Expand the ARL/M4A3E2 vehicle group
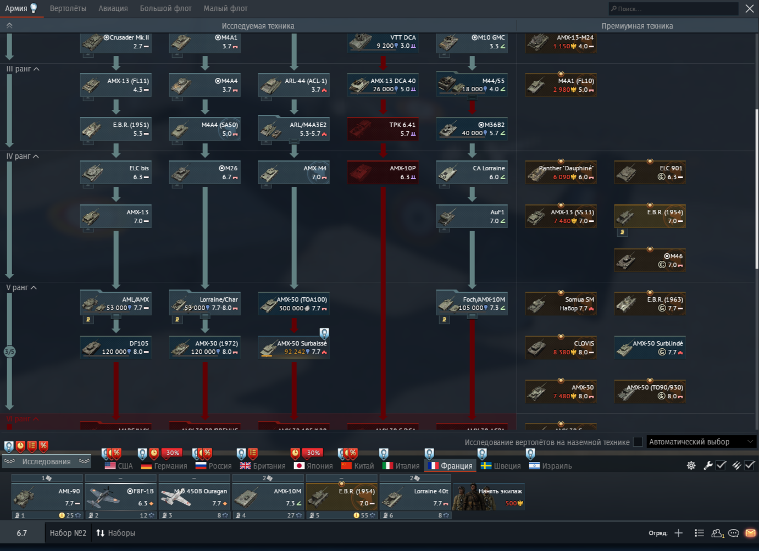This screenshot has height=551, width=759. 294,141
